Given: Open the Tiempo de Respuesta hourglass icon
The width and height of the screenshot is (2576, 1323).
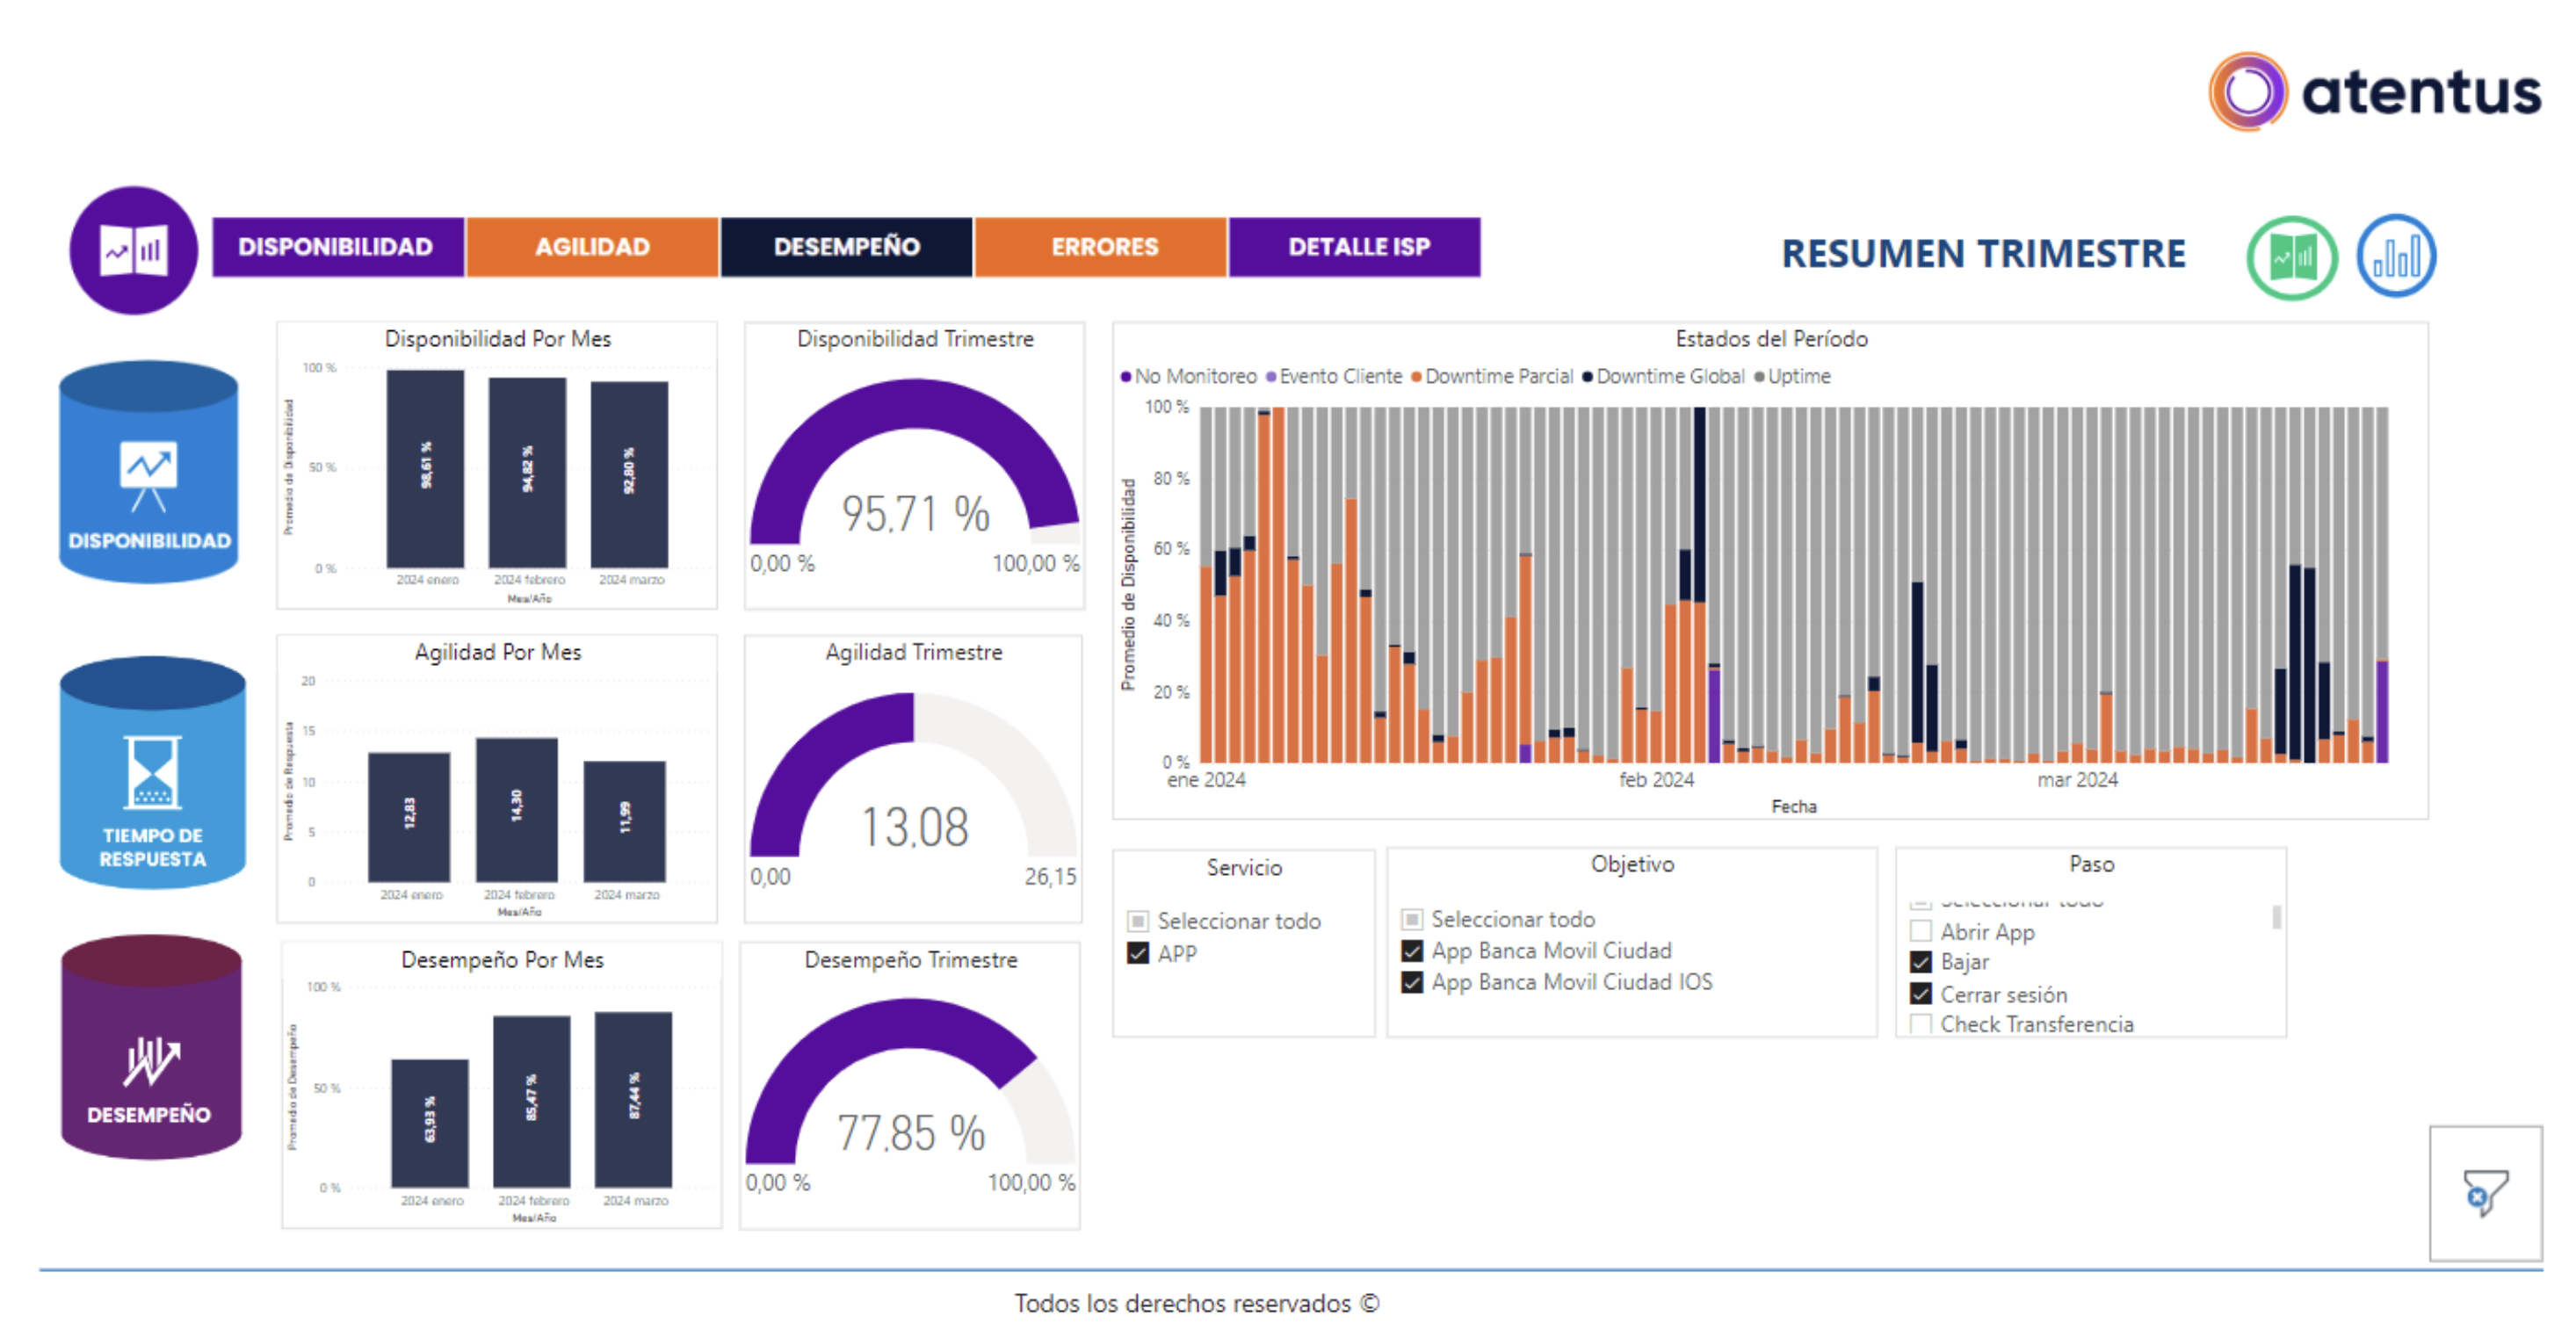Looking at the screenshot, I should 152,774.
